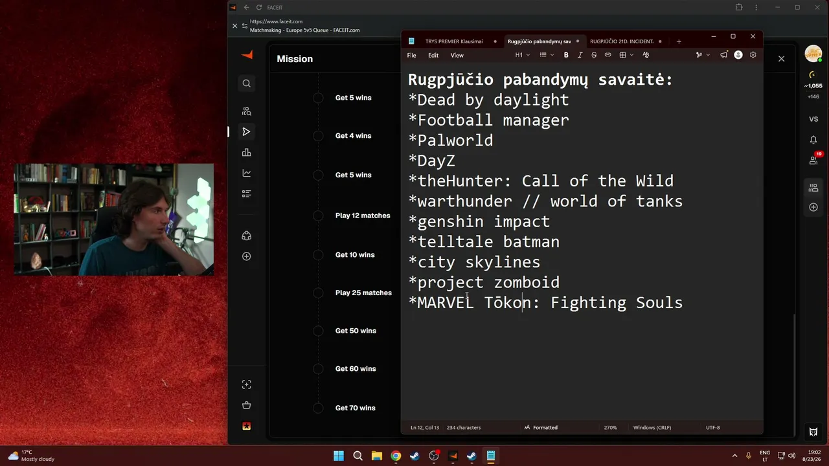
Task: Open the Notepad account profile icon
Action: pos(738,55)
